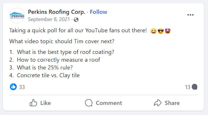Click the Share arrow icon
The height and width of the screenshot is (115, 208).
[x=157, y=103]
